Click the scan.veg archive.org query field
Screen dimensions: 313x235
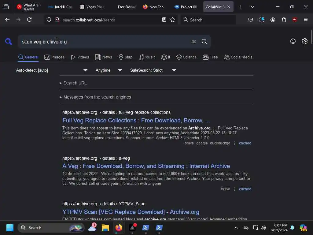[x=105, y=42]
